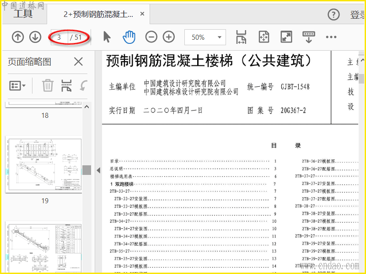This screenshot has width=366, height=274.
Task: Select the 2+预制钢筋混凝土 document tab
Action: (x=98, y=15)
